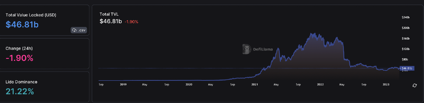Image resolution: width=424 pixels, height=103 pixels.
Task: Click the cloud download icon
Action: click(x=74, y=30)
